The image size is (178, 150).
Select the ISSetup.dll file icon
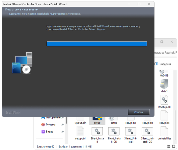(164, 100)
